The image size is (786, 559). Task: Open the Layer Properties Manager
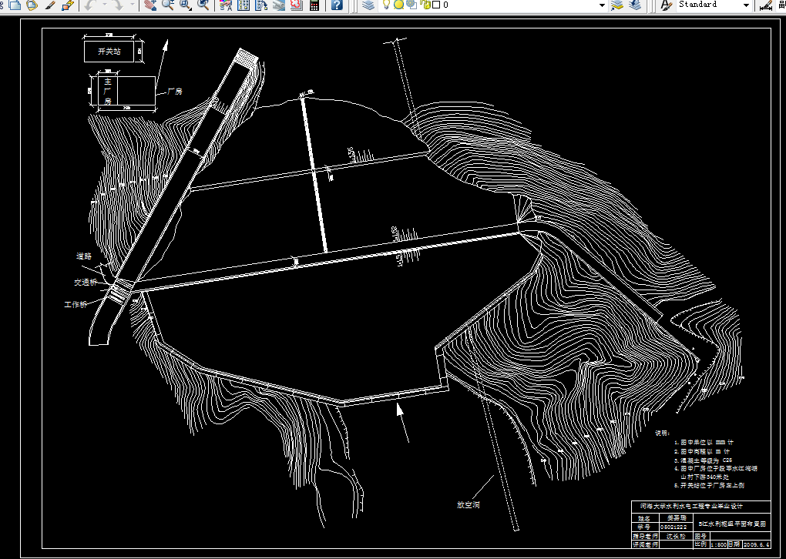click(x=369, y=5)
